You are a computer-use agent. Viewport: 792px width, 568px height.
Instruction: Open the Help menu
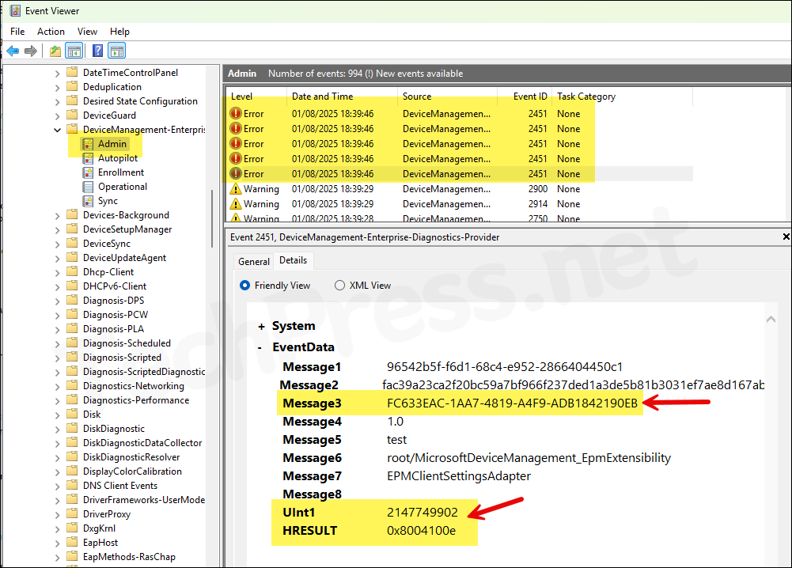pos(119,32)
